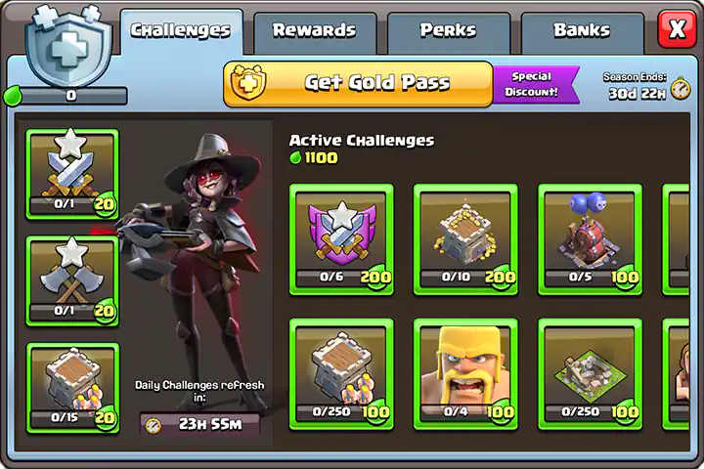Select the Barbarian 0/4 challenge
The image size is (704, 469).
coord(465,374)
